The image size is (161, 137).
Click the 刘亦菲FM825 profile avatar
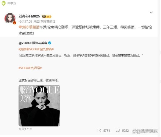pos(10,18)
